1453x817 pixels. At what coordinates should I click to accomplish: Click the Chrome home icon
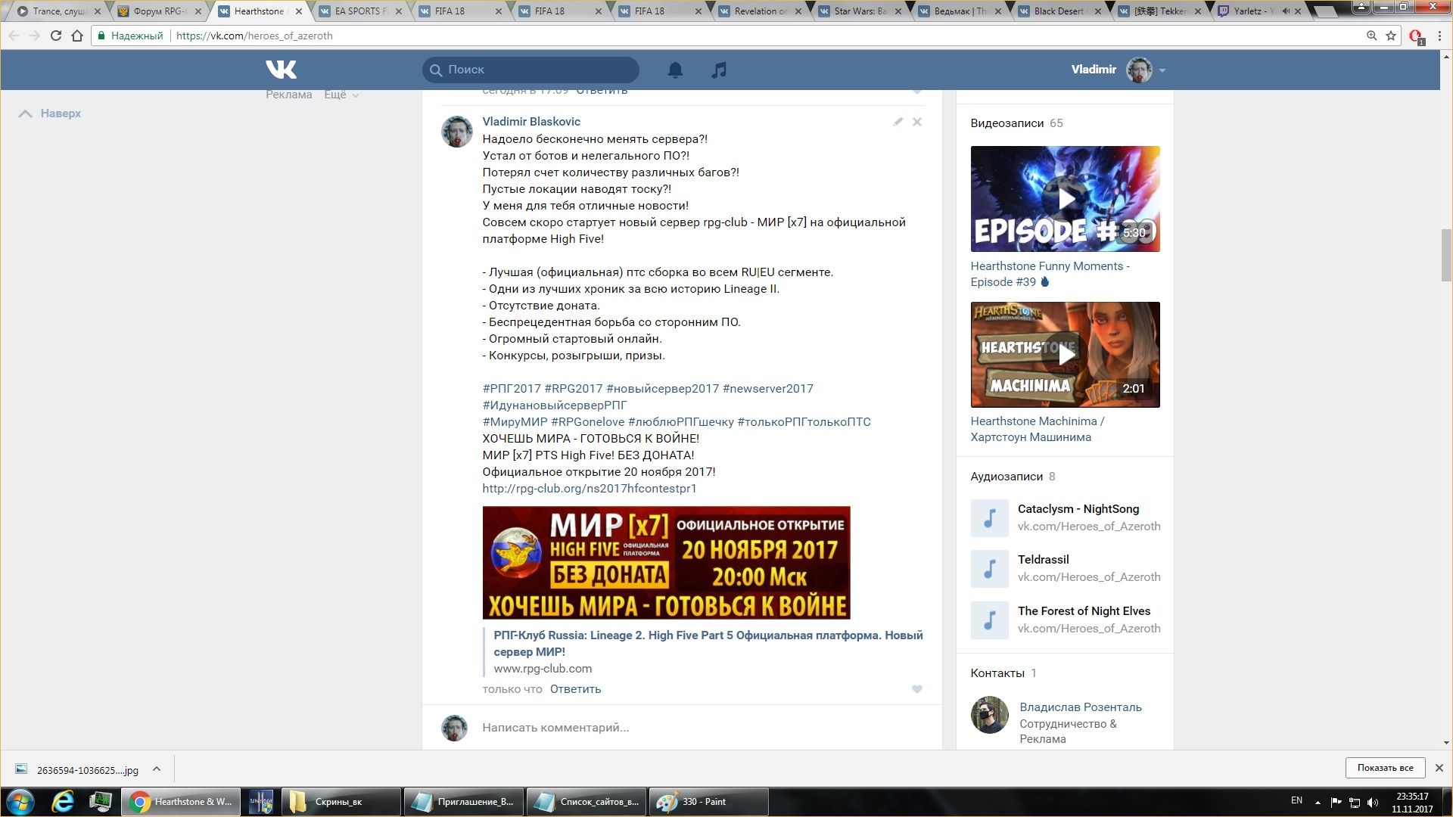[x=77, y=36]
